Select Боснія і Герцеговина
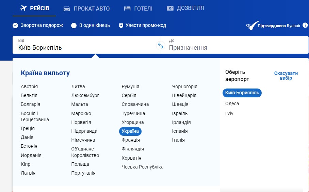The height and width of the screenshot is (192, 309). pyautogui.click(x=35, y=116)
